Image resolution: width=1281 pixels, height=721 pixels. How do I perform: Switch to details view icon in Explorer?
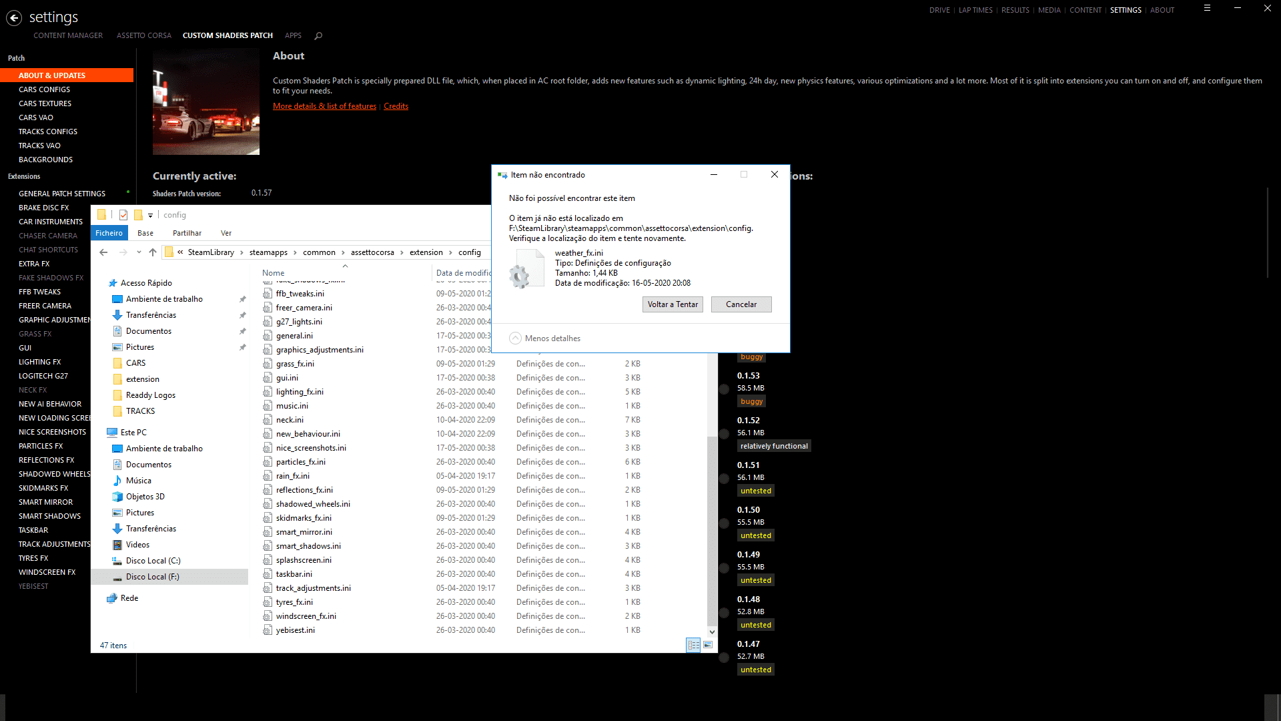pos(693,645)
